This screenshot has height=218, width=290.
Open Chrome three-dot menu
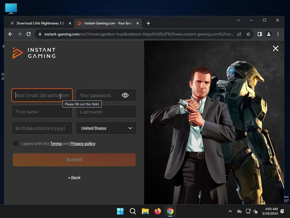278,34
